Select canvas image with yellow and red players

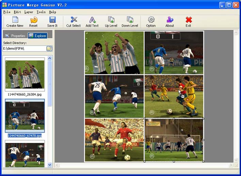pyautogui.click(x=174, y=96)
